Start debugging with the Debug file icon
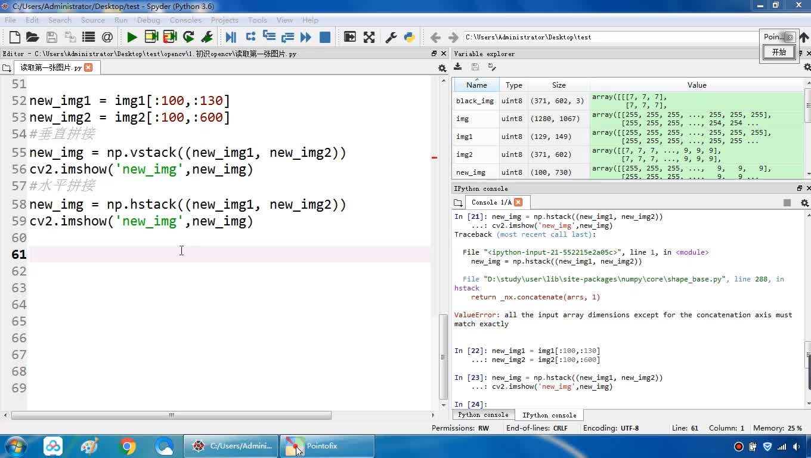Viewport: 811px width, 458px height. click(231, 37)
